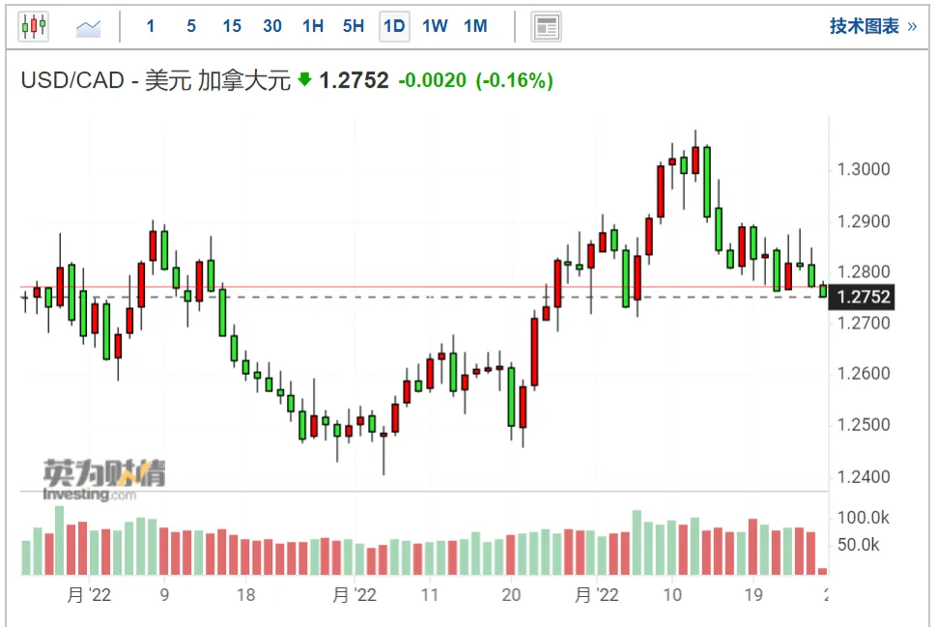Image resolution: width=937 pixels, height=627 pixels.
Task: Switch chart to 1W interval
Action: click(x=435, y=26)
